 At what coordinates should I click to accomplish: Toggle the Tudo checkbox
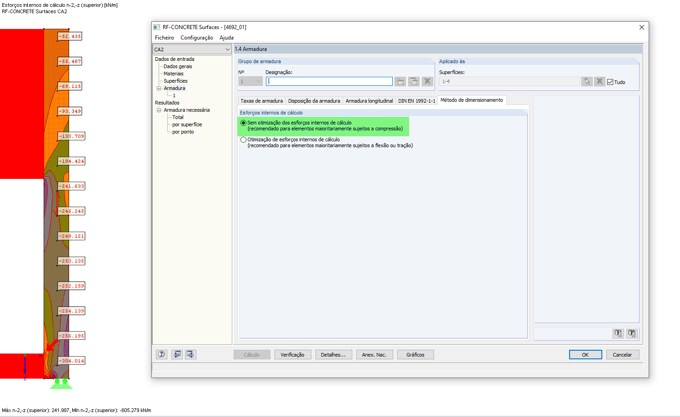click(610, 82)
